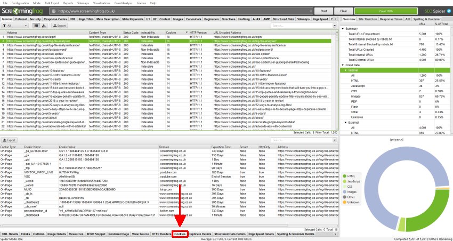
Task: Collapse the Internal tree node
Action: coord(345,70)
